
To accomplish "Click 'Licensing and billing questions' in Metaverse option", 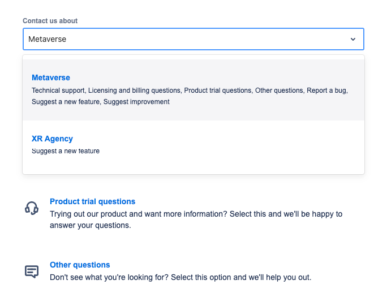I will tap(134, 91).
